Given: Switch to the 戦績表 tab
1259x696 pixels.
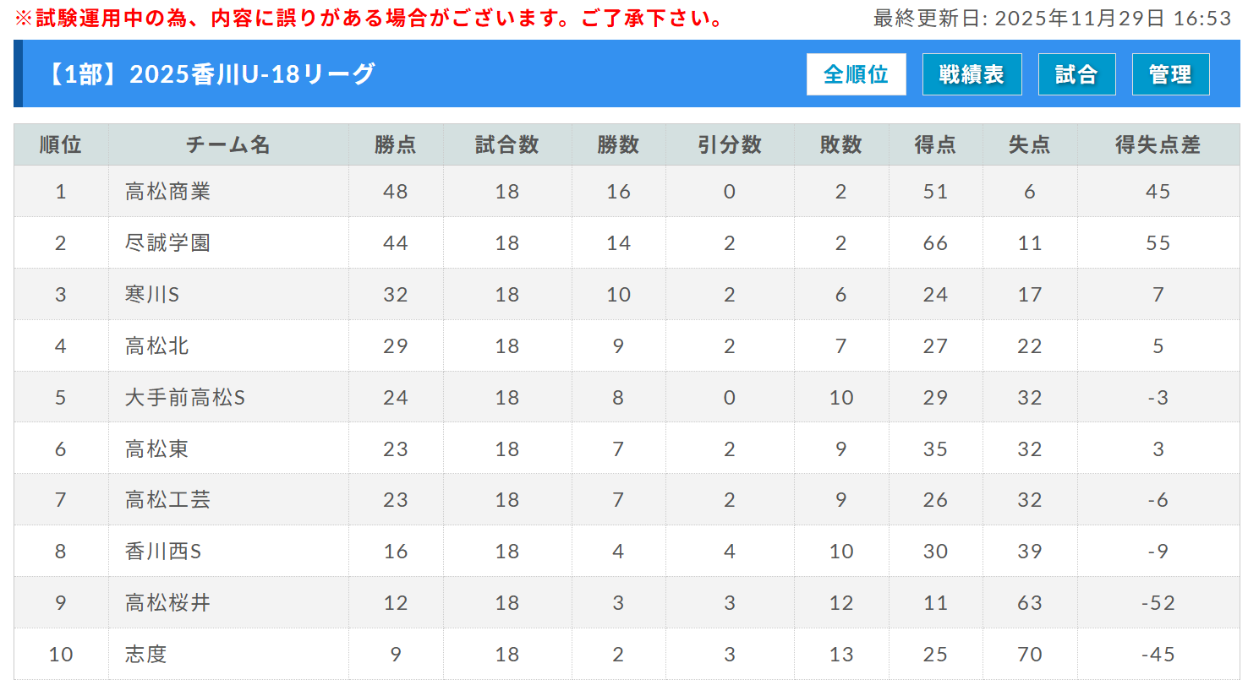Looking at the screenshot, I should [972, 74].
